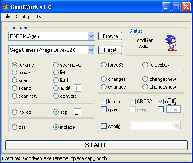Select the rename radio option

tap(14, 65)
